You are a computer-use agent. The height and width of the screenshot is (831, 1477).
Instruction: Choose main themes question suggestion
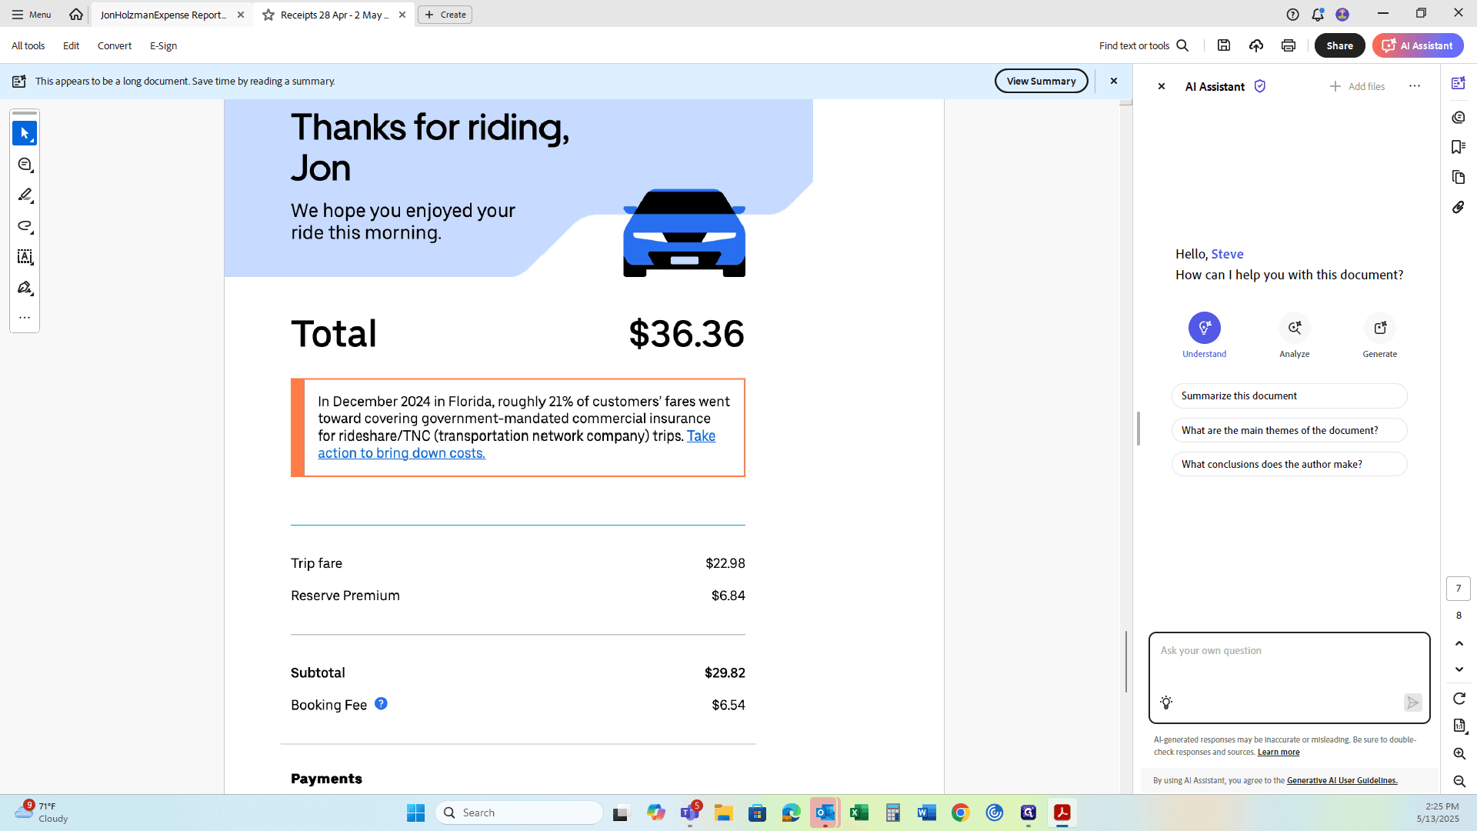pos(1289,430)
